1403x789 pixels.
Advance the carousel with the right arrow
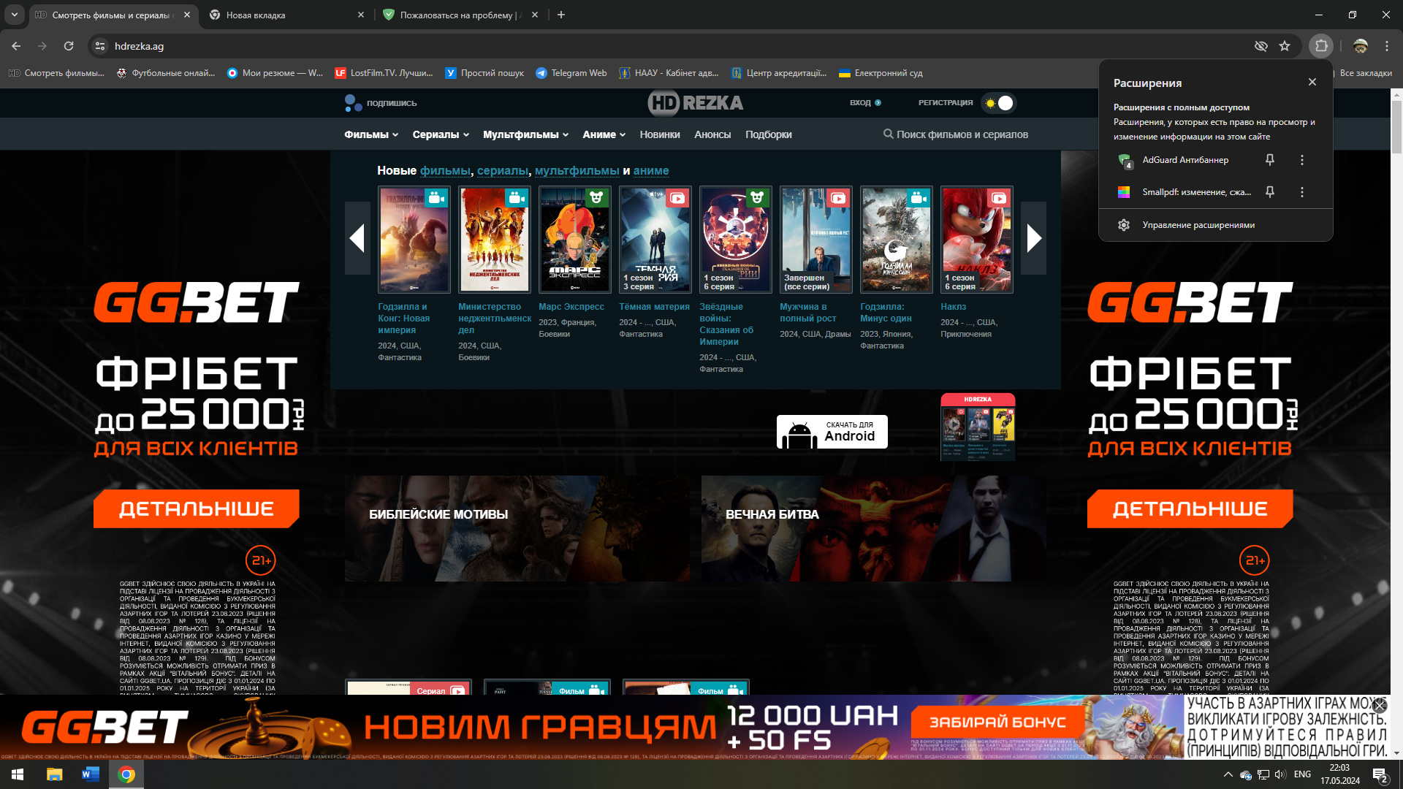pyautogui.click(x=1033, y=238)
